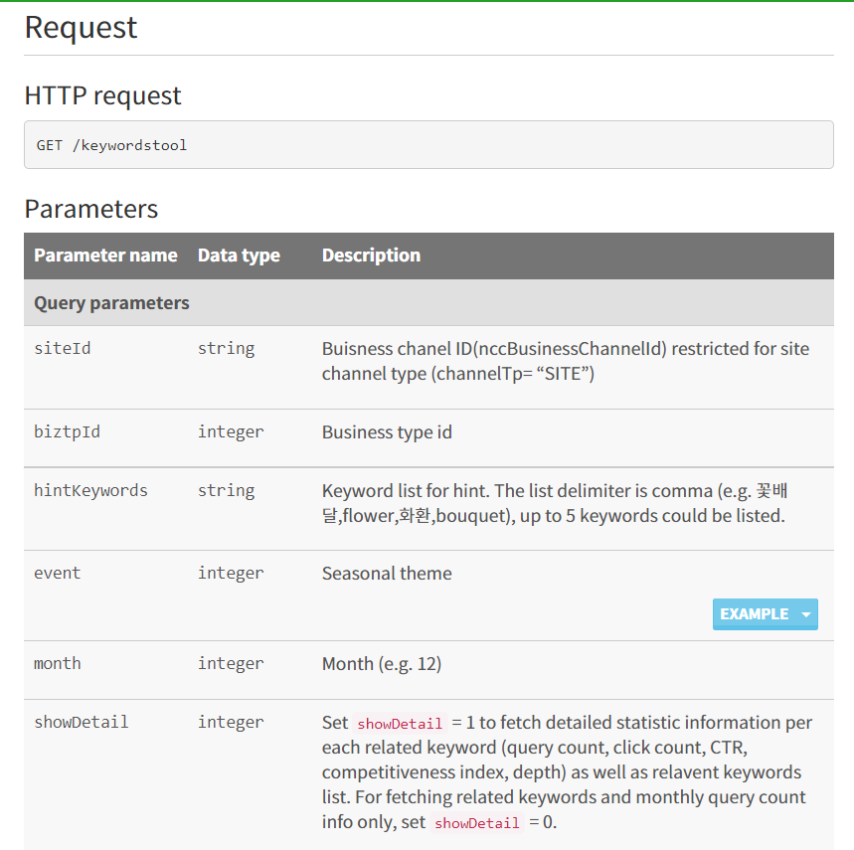Select the biztpId parameter name
The height and width of the screenshot is (850, 854).
67,431
